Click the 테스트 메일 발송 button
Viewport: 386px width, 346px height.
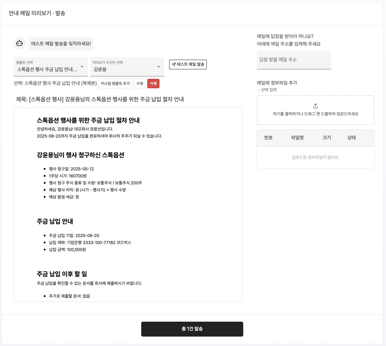tap(188, 65)
